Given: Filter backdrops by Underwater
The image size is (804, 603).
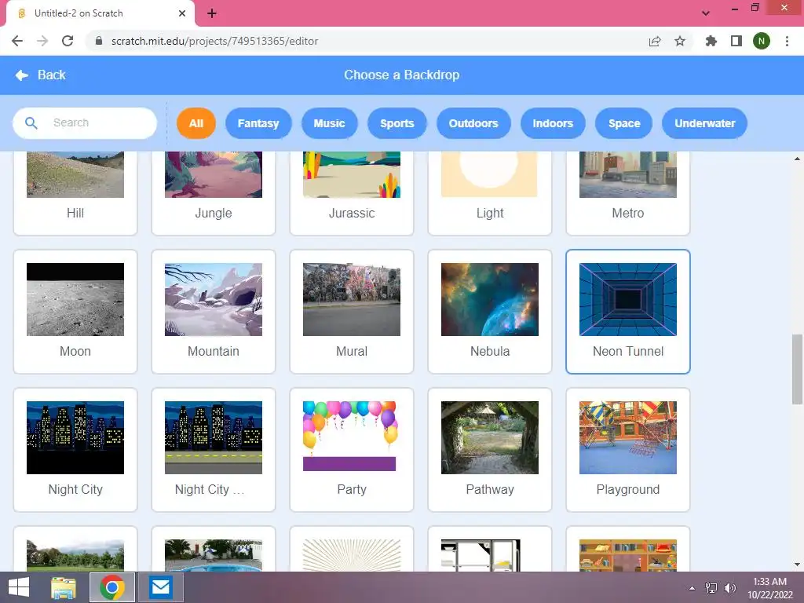Looking at the screenshot, I should click(x=704, y=123).
